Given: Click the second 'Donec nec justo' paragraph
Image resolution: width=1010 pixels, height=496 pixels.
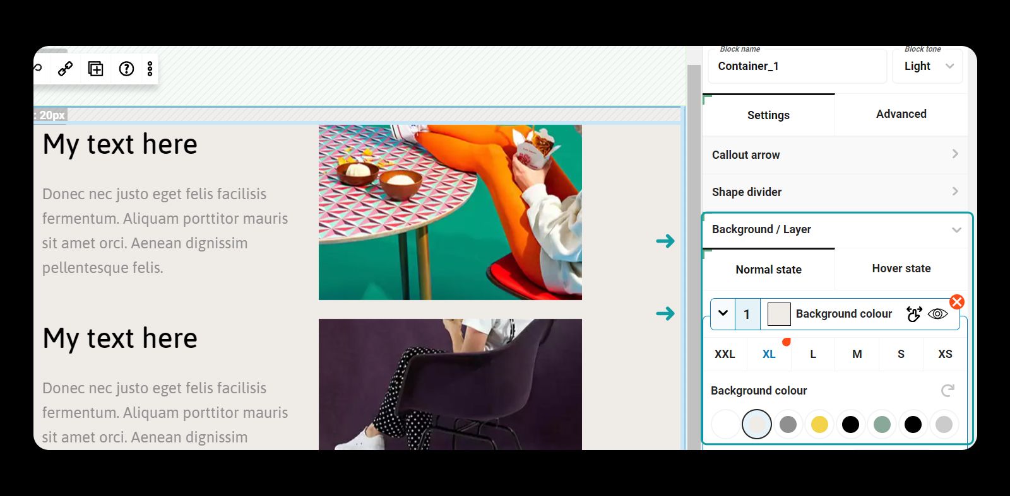Looking at the screenshot, I should (x=165, y=413).
